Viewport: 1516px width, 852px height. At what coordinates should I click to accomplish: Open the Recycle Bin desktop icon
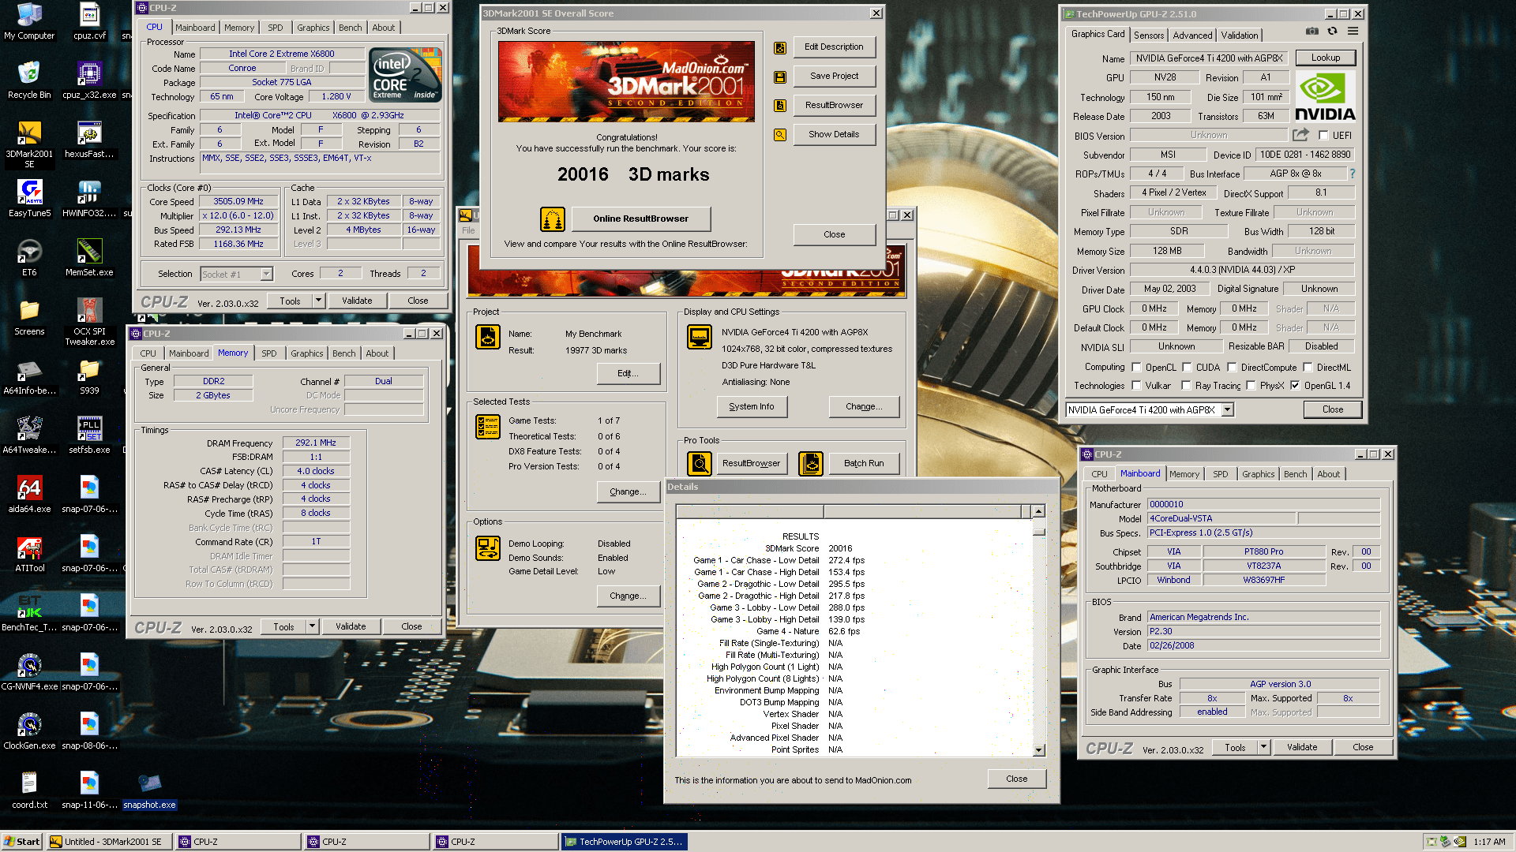29,80
